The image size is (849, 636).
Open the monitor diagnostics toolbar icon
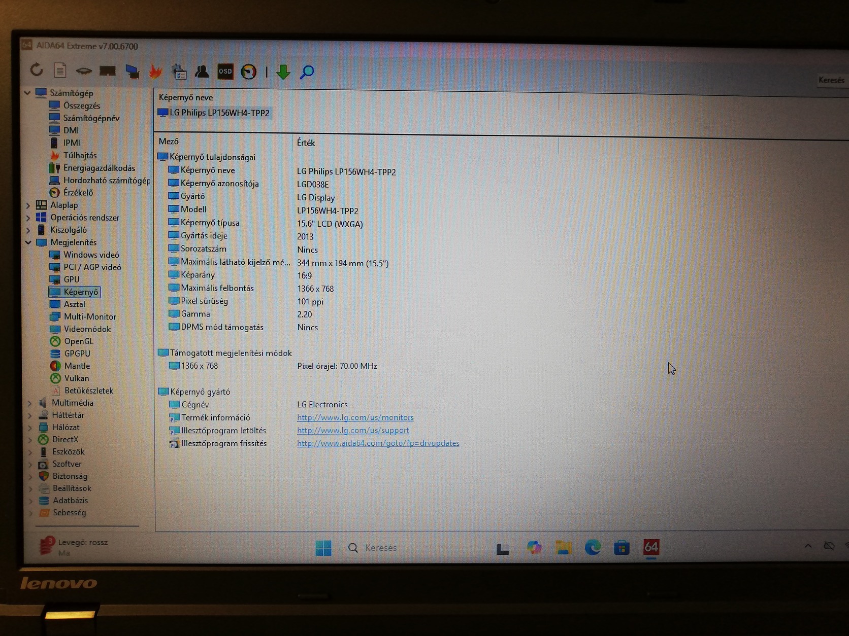point(132,72)
